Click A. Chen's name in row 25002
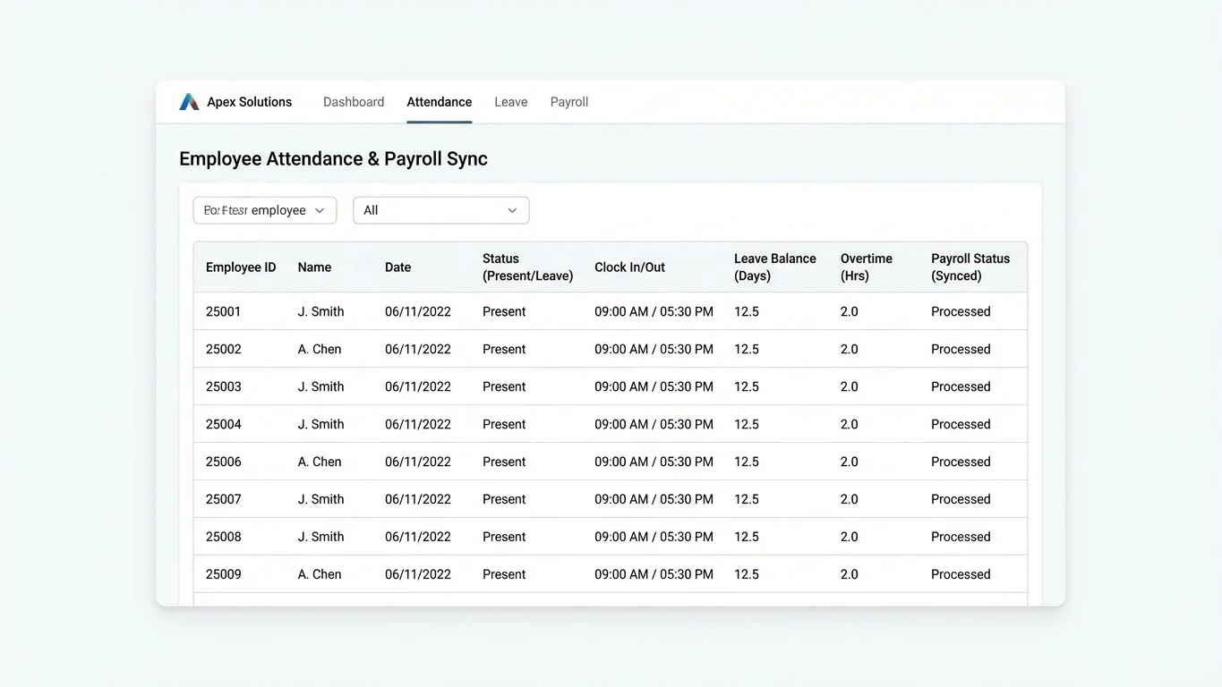Image resolution: width=1222 pixels, height=687 pixels. (x=319, y=349)
